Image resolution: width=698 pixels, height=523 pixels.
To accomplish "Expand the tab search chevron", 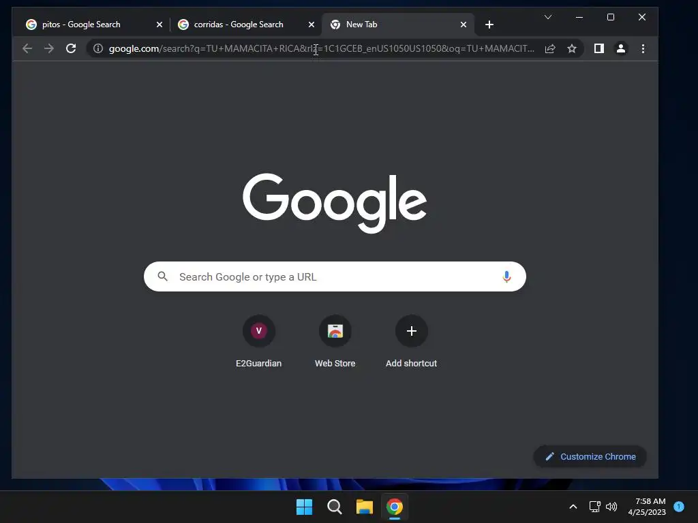I will coord(548,17).
